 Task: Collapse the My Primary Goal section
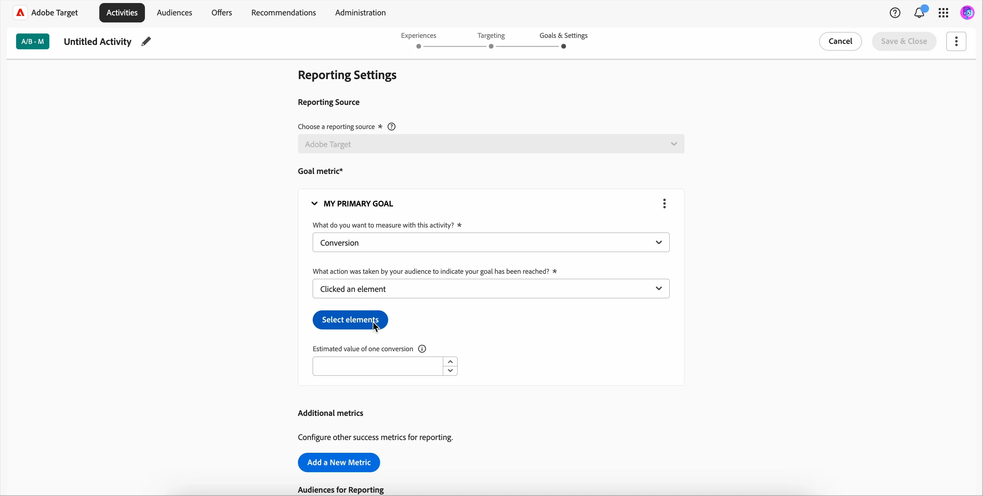tap(314, 203)
